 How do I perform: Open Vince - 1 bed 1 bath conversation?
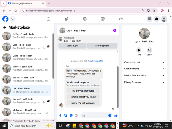[26, 68]
